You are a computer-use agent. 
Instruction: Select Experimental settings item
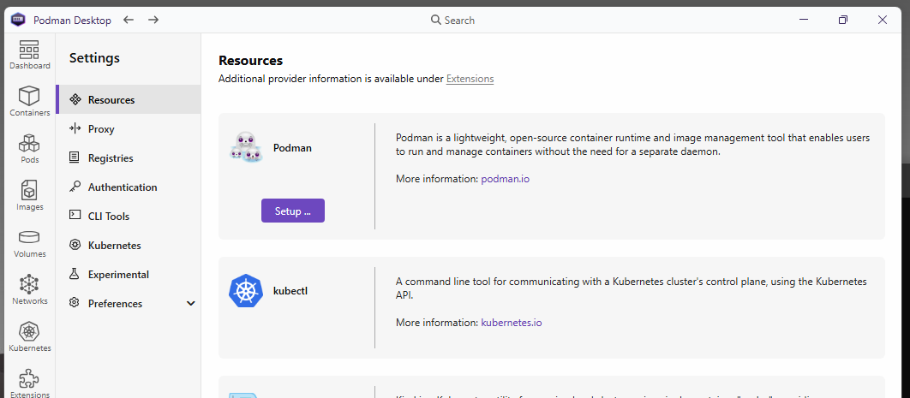click(118, 275)
